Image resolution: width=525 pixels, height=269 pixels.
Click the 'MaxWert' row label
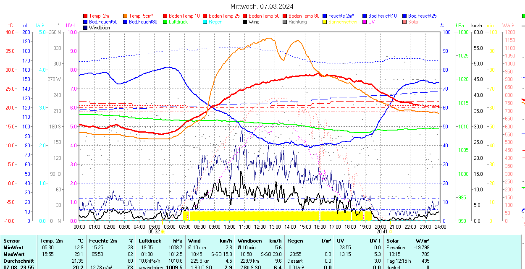click(x=14, y=254)
